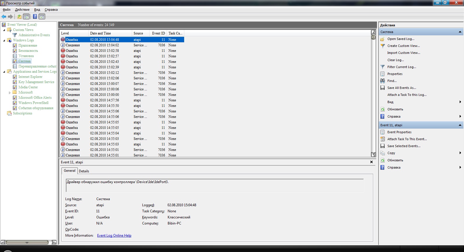Open the Безопасность log in the tree
Viewport: 464px width, 252px height.
tap(28, 51)
